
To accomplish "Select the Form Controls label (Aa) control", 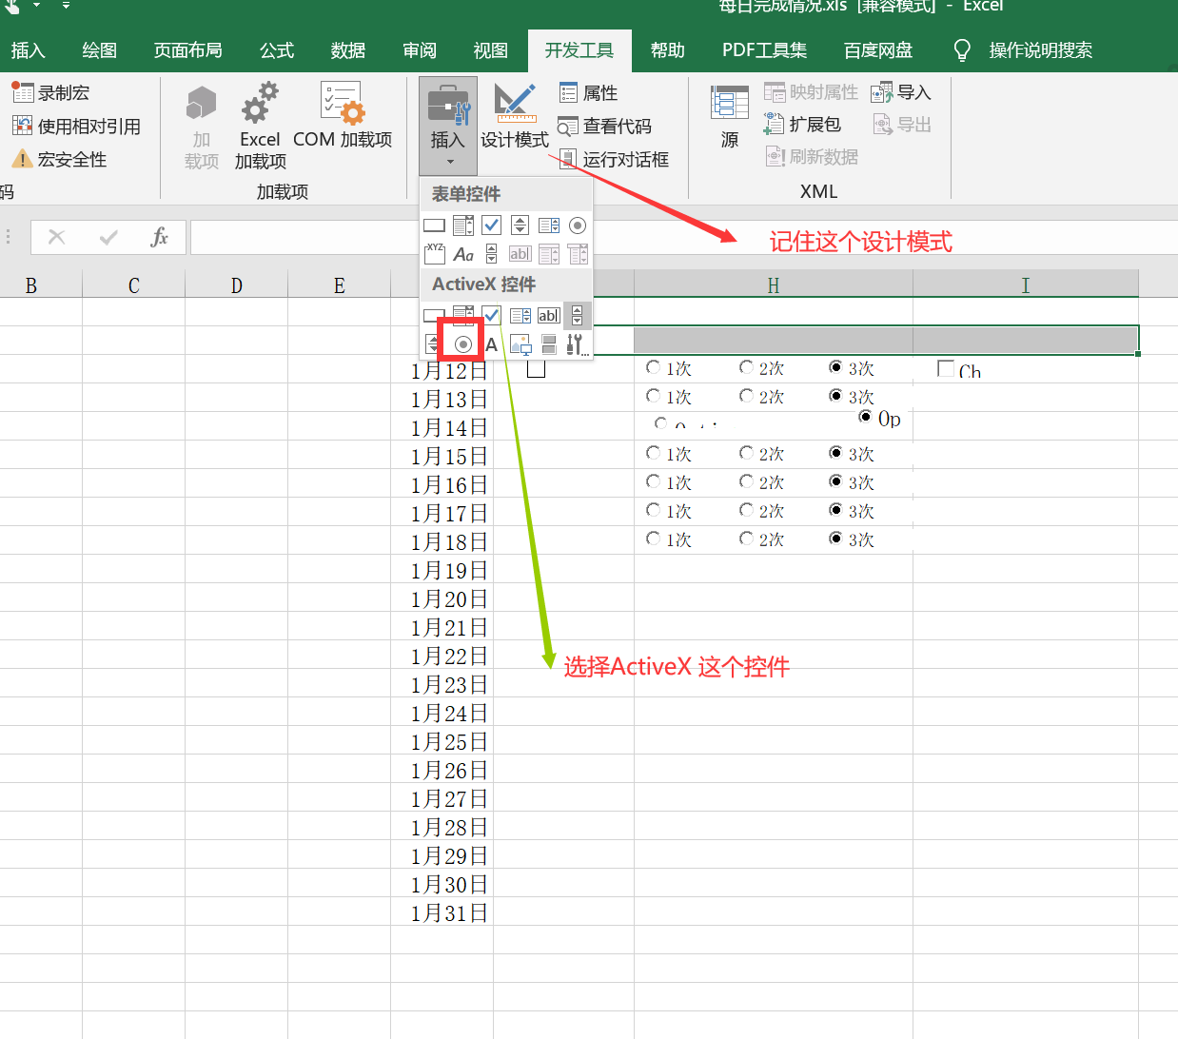I will tap(463, 254).
